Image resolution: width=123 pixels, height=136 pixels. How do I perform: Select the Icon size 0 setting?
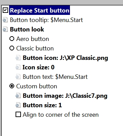click(x=39, y=67)
